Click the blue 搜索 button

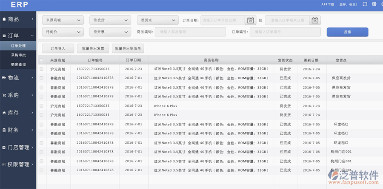(x=347, y=32)
